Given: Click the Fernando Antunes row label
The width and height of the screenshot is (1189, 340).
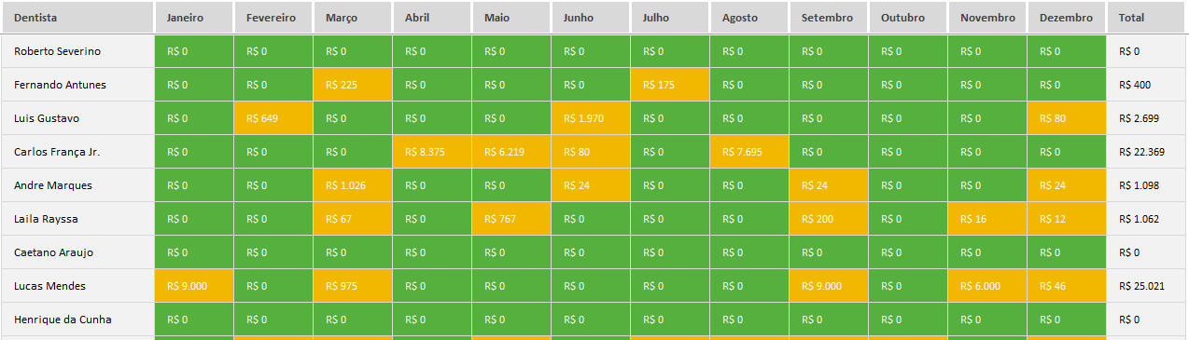Looking at the screenshot, I should (x=61, y=85).
